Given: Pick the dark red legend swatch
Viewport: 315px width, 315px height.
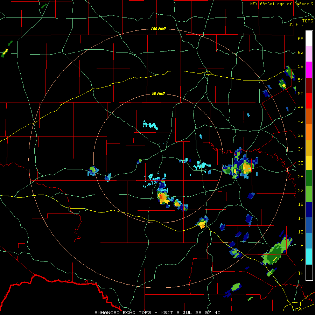Looking at the screenshot, I should pos(309,85).
